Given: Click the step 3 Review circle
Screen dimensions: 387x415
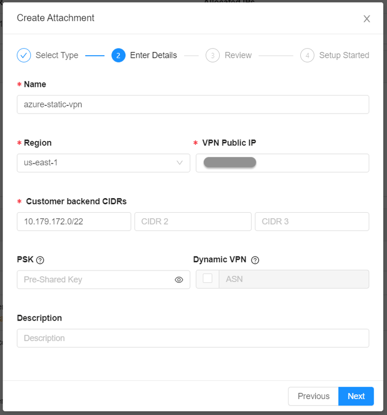Looking at the screenshot, I should point(213,55).
